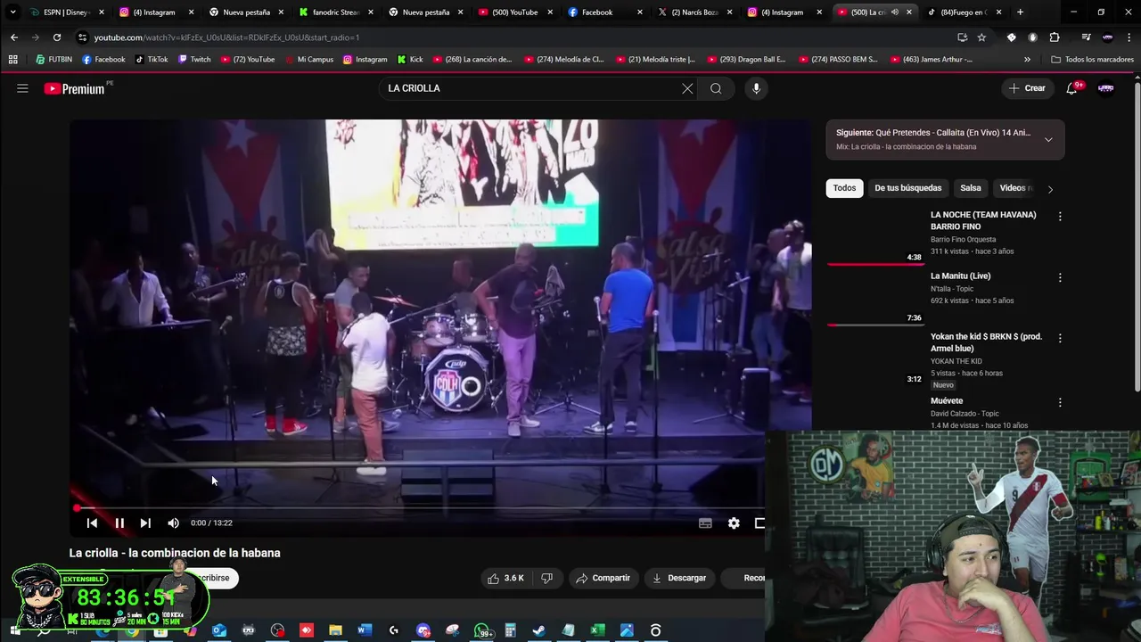1141x642 pixels.
Task: Like the video with 3.6 K likes
Action: [x=505, y=578]
